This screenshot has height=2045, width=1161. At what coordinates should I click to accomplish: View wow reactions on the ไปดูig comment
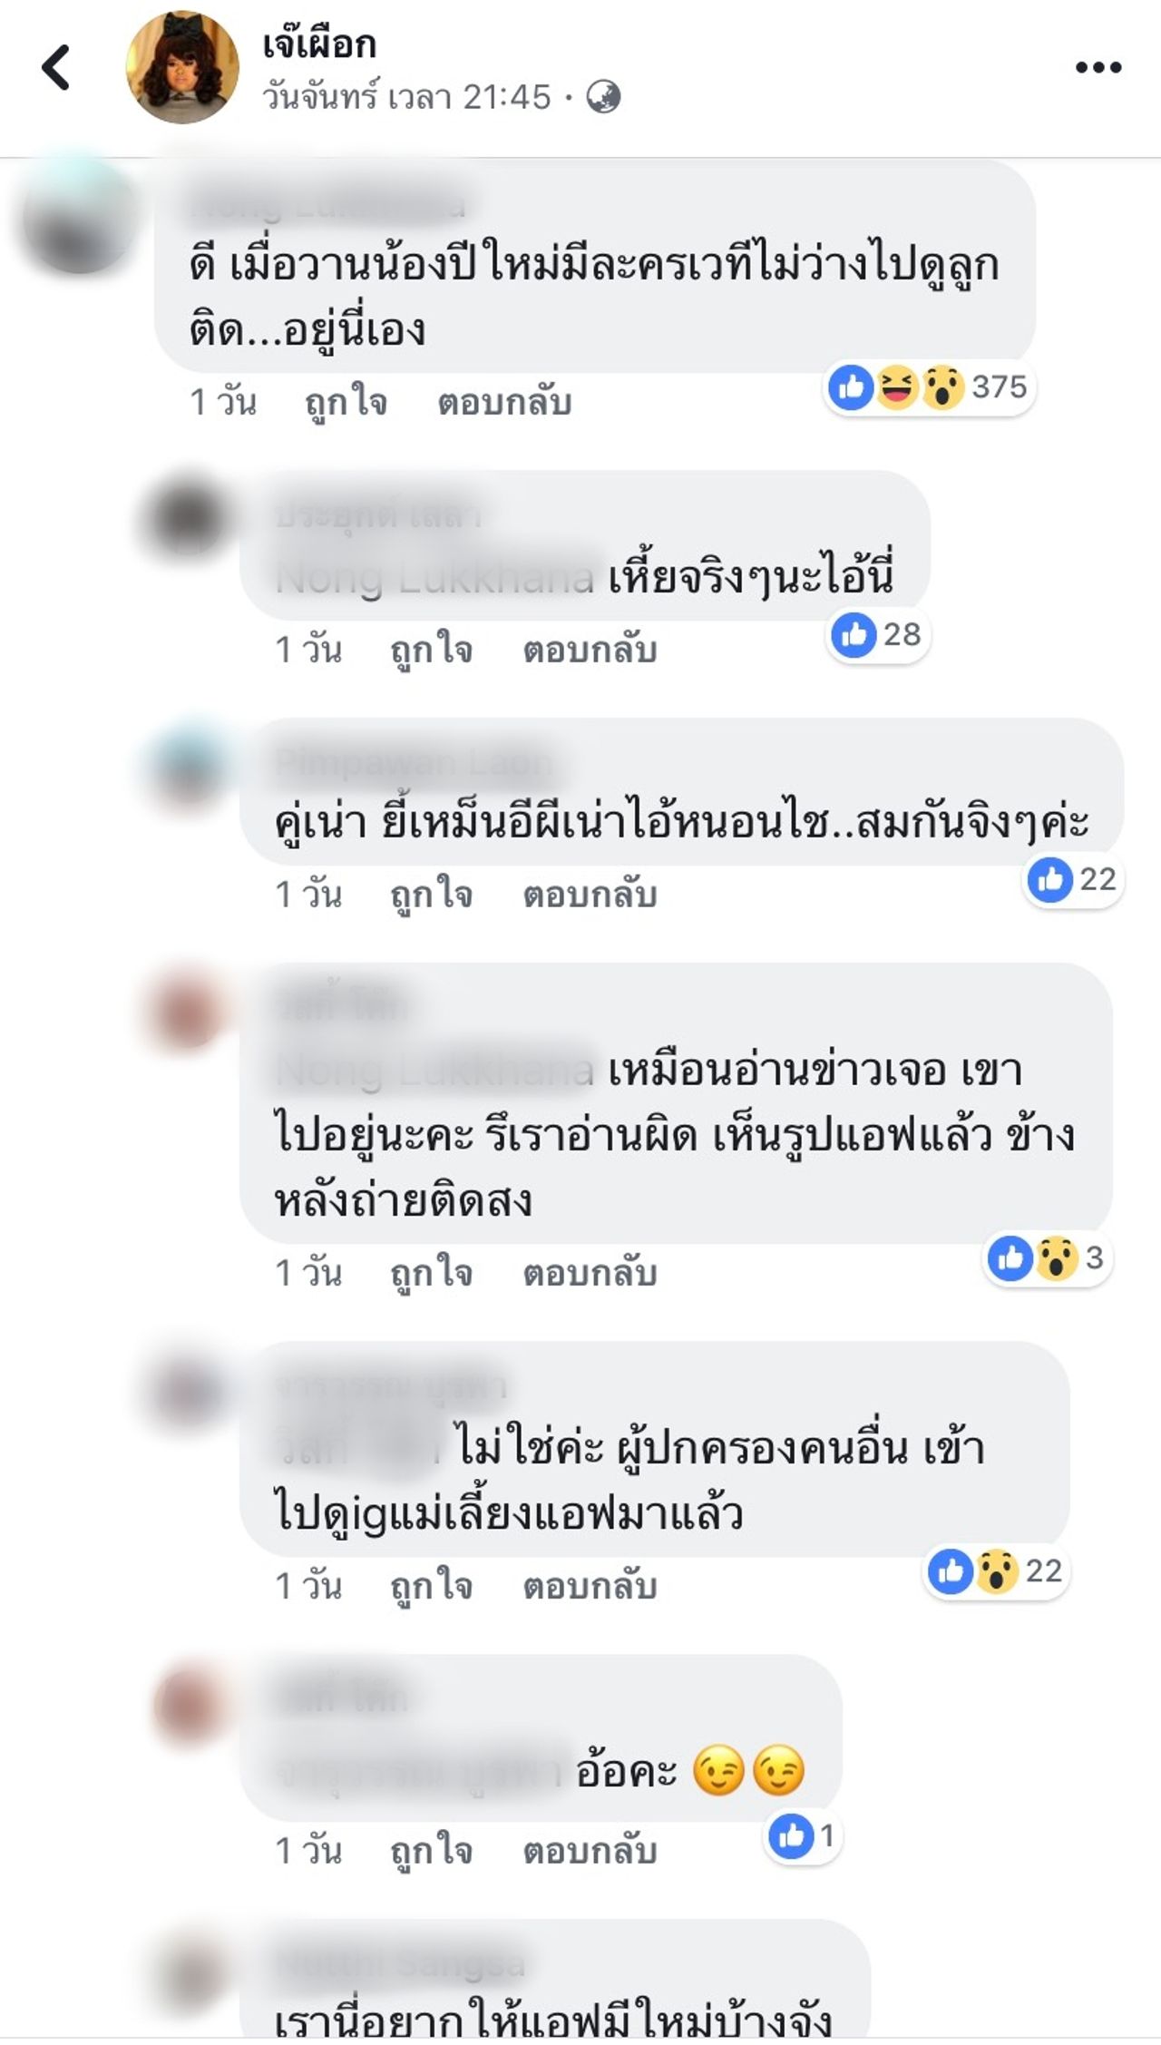click(x=996, y=1570)
